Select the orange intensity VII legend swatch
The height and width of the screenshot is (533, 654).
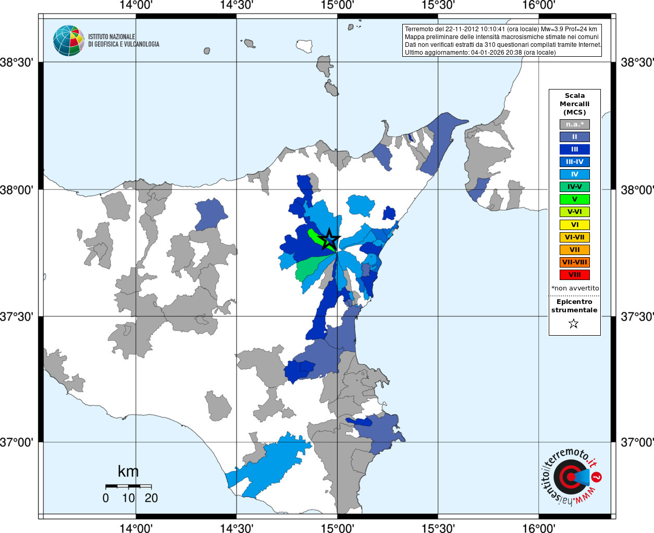pyautogui.click(x=575, y=250)
